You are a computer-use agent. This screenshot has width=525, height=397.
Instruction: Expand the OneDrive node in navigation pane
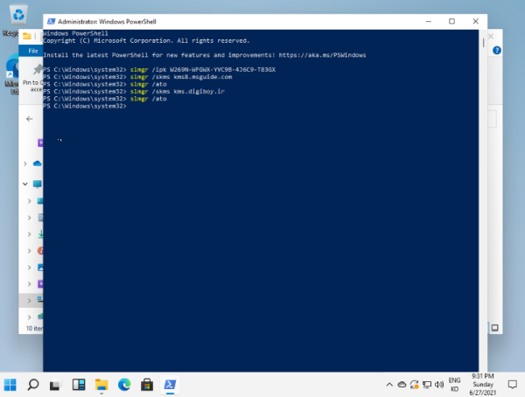click(x=29, y=164)
